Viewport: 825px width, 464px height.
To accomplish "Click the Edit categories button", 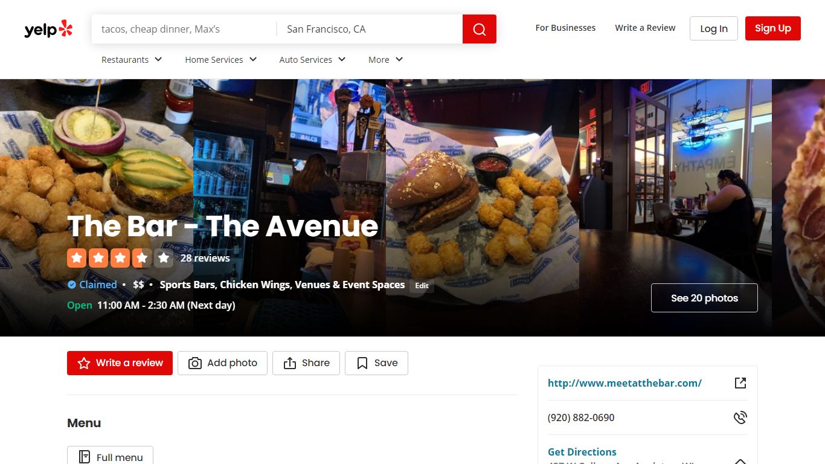I will (x=422, y=286).
